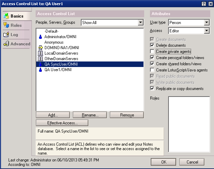This screenshot has width=214, height=169.
Task: Uncheck Create personal folders/views
Action: 152,57
